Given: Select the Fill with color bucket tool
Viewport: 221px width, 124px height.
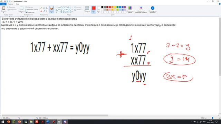Looking at the screenshot, I should point(44,8).
